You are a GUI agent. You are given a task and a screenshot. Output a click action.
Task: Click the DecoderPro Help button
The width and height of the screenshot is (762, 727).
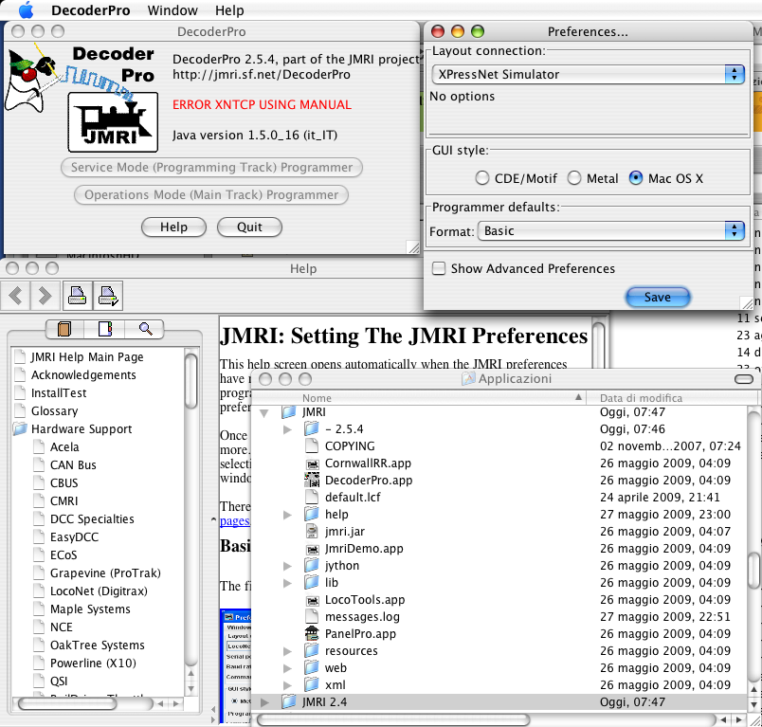coord(173,227)
